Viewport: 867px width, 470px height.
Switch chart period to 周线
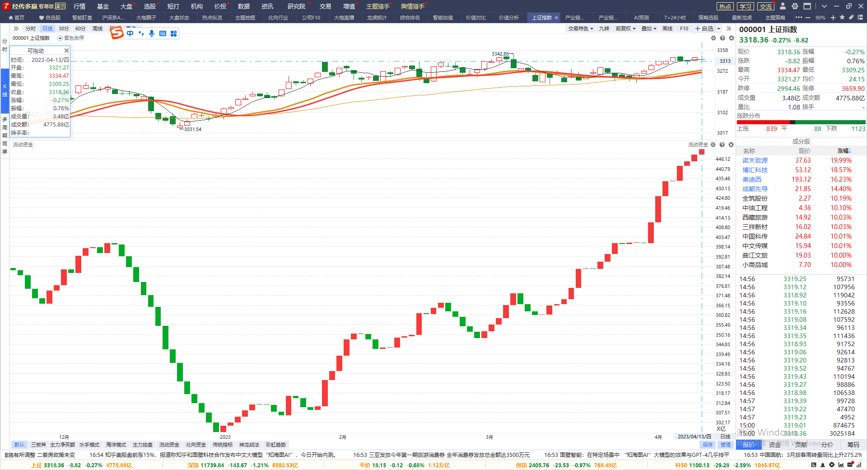tap(98, 28)
